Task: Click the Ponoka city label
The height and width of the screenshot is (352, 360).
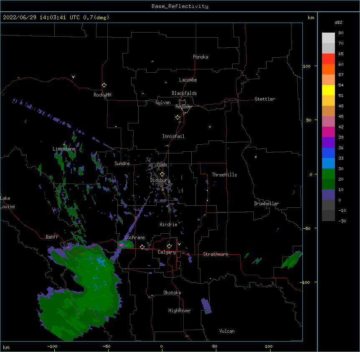Action: [x=200, y=57]
